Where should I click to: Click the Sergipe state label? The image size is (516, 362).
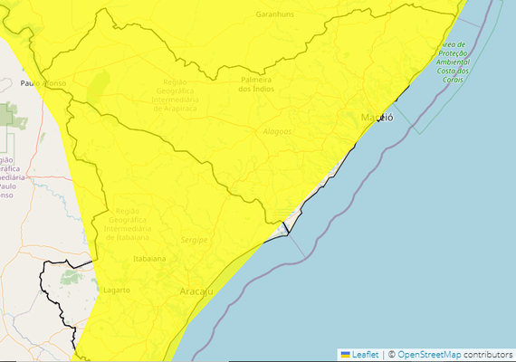[x=194, y=240]
